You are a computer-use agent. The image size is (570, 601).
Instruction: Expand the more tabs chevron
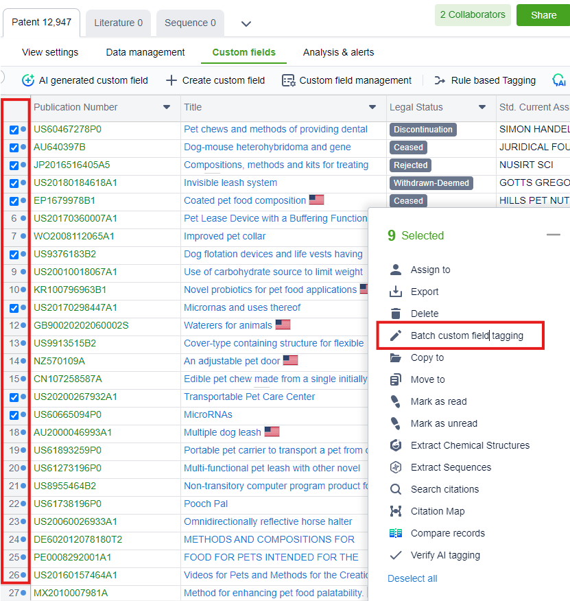pos(246,24)
